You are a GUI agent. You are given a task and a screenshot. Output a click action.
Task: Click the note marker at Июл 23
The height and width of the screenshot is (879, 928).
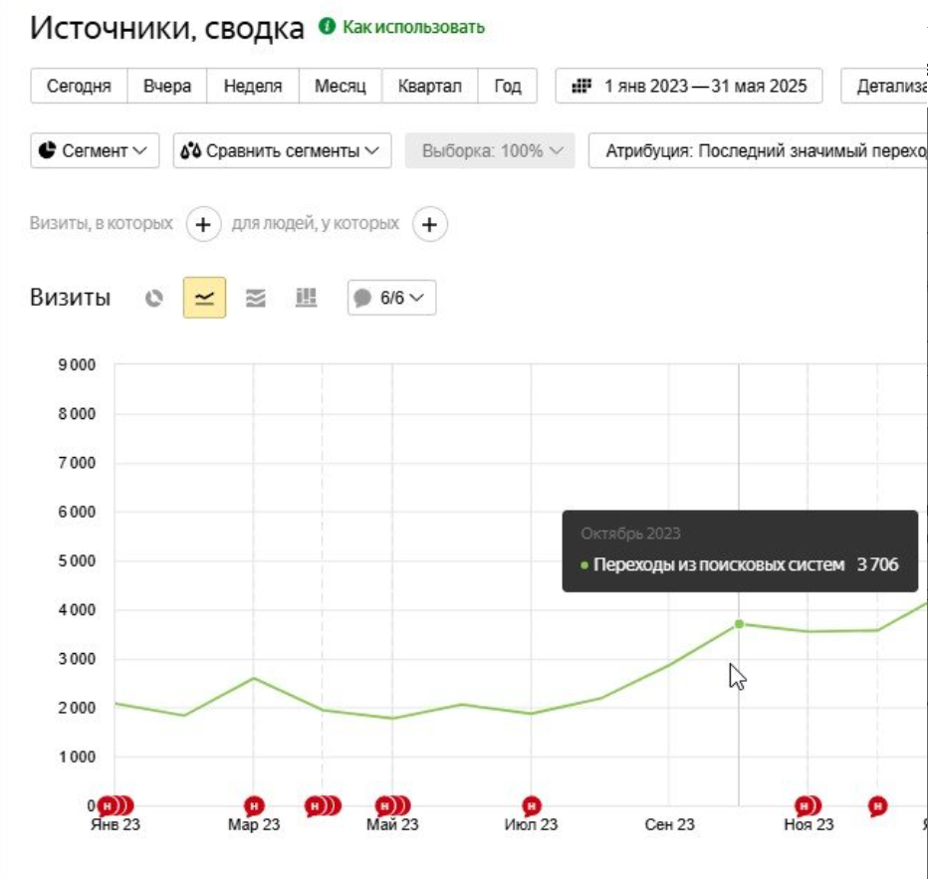tap(532, 805)
